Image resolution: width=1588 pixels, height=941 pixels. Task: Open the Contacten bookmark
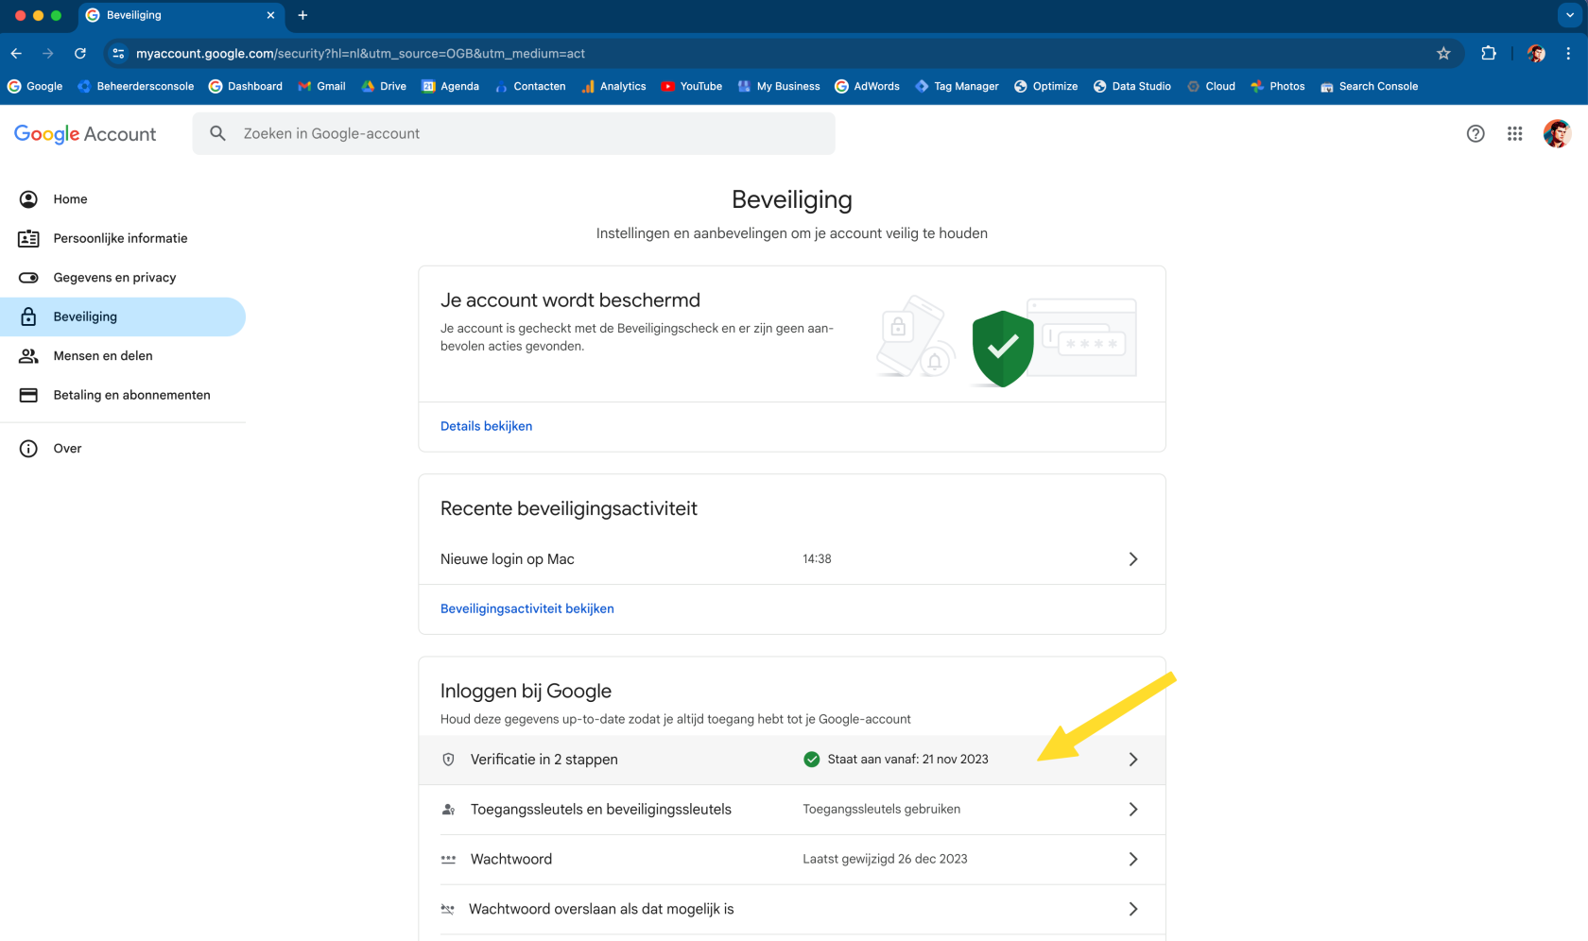(529, 86)
